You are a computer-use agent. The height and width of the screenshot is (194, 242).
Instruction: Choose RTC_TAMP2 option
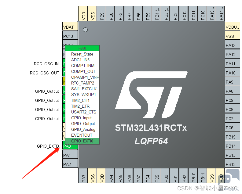tap(82, 83)
